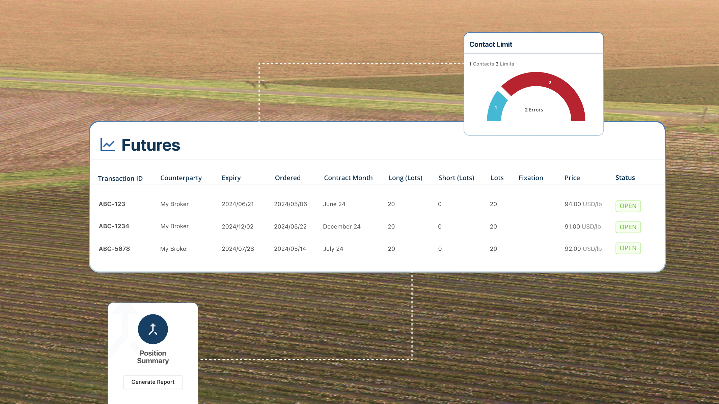
Task: Click My Broker in ABC-5678 row
Action: 174,249
